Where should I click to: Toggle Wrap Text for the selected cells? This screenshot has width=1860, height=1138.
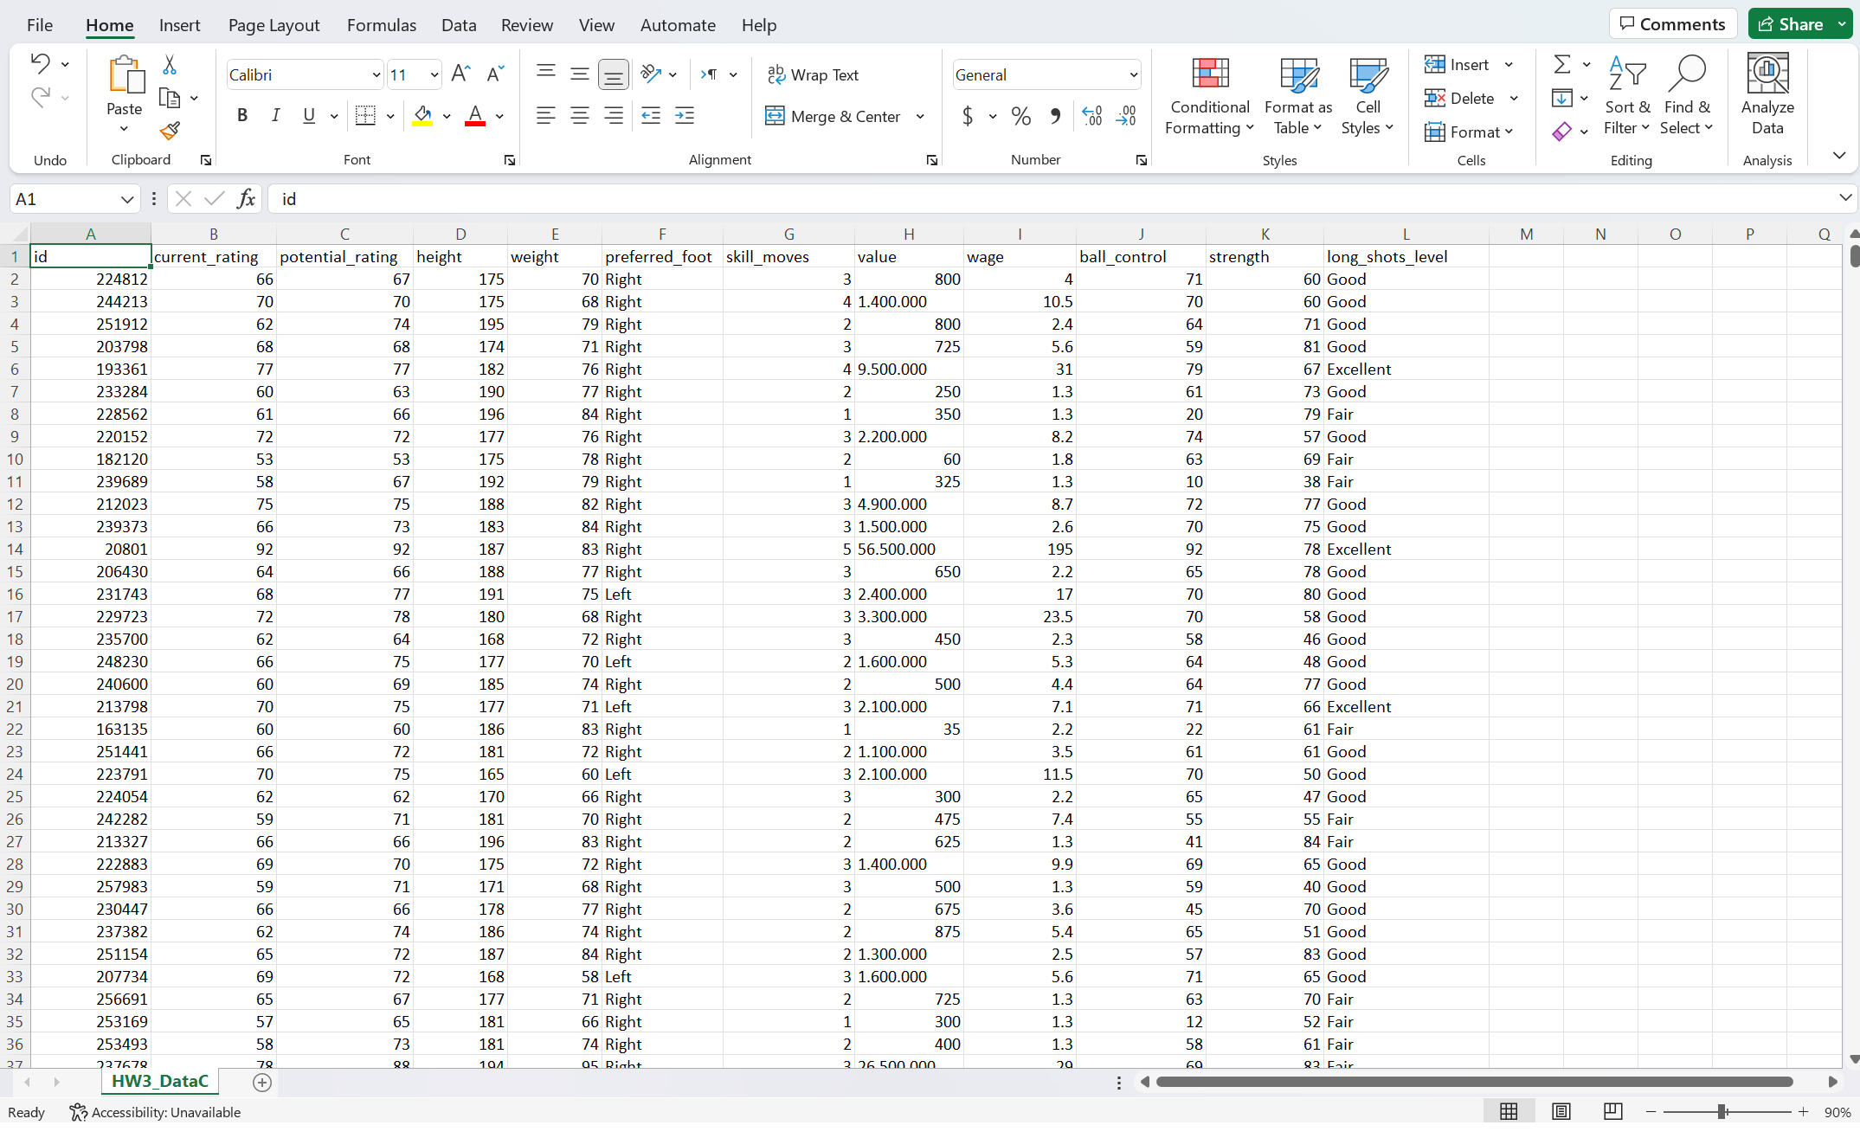[x=814, y=75]
